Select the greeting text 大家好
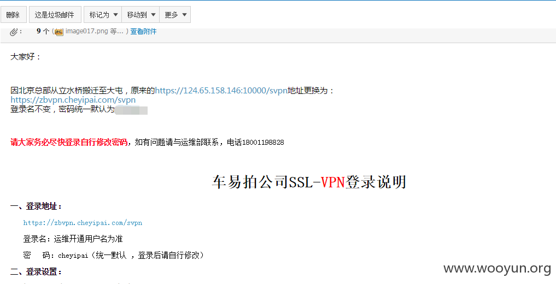The height and width of the screenshot is (284, 556). click(x=26, y=57)
